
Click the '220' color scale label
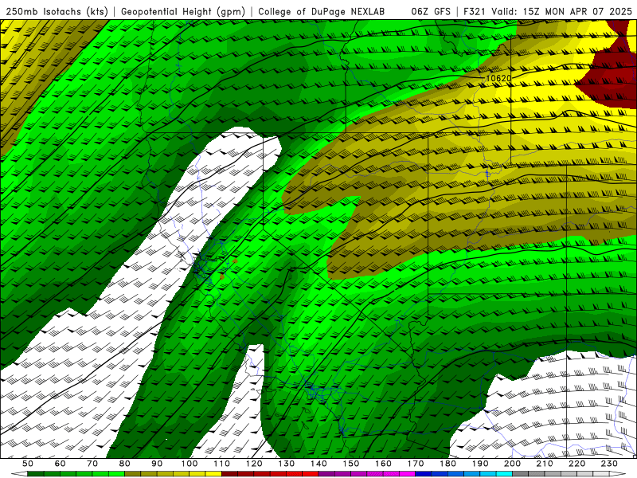pyautogui.click(x=577, y=464)
